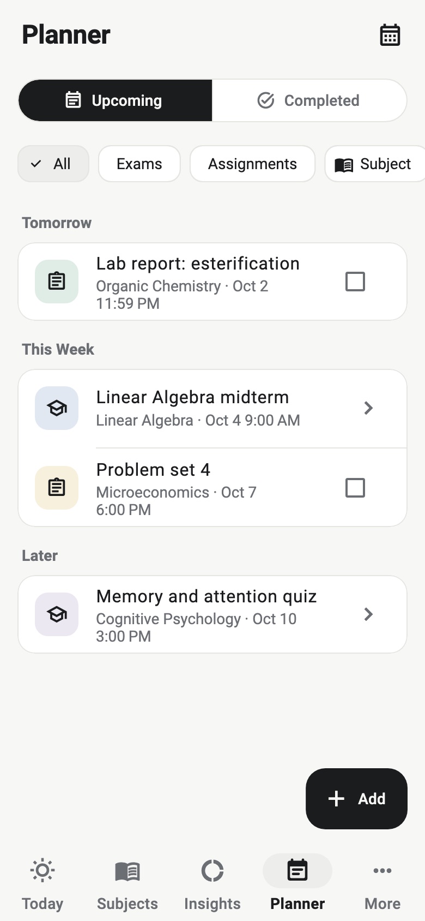
Task: Tap the Add button
Action: 356,799
